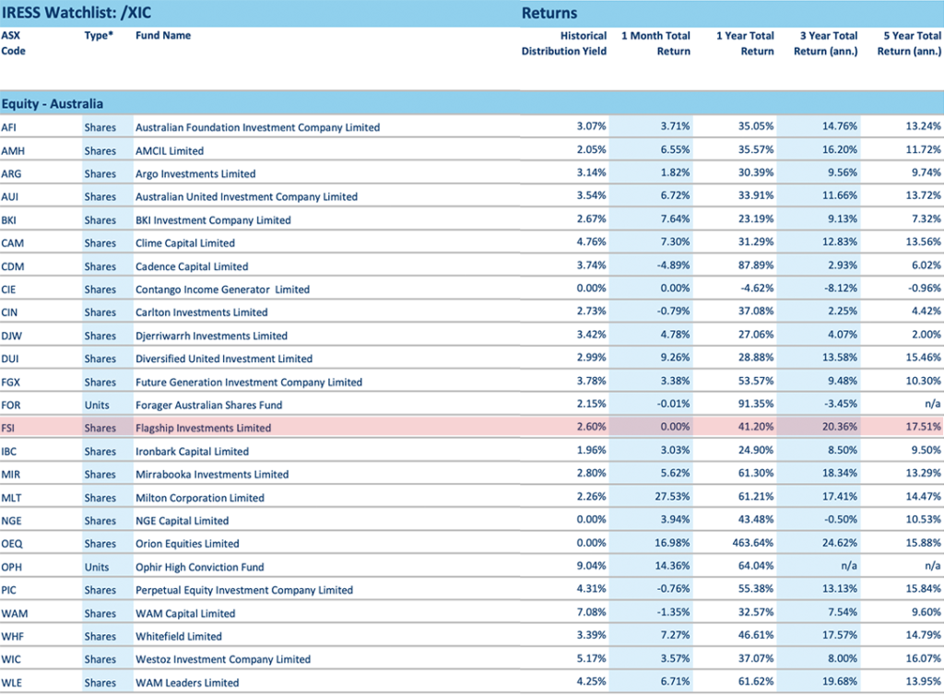Screen dimensions: 944x695
Task: Click OPH distribution yield '9.04%'
Action: [x=591, y=566]
